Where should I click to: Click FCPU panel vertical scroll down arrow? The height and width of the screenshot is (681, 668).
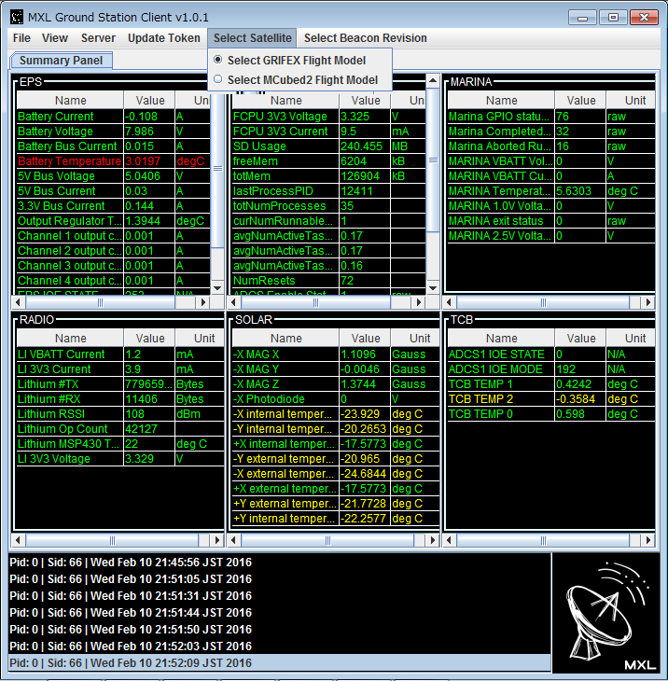point(433,288)
